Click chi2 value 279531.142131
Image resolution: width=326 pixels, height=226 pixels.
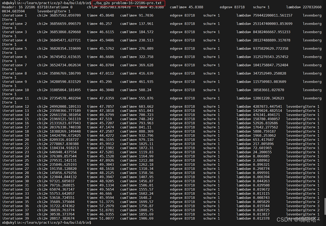(x=63, y=161)
